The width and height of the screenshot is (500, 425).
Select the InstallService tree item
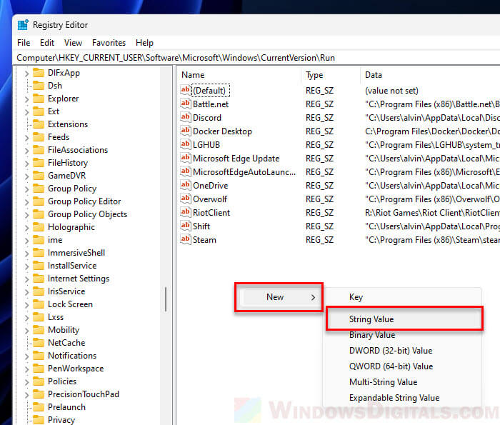point(72,266)
